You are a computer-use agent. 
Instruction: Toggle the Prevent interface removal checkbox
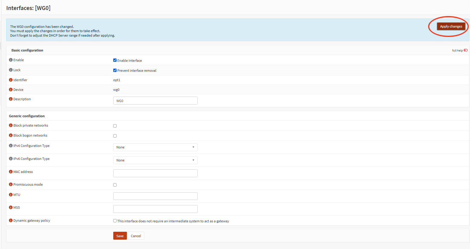click(115, 70)
